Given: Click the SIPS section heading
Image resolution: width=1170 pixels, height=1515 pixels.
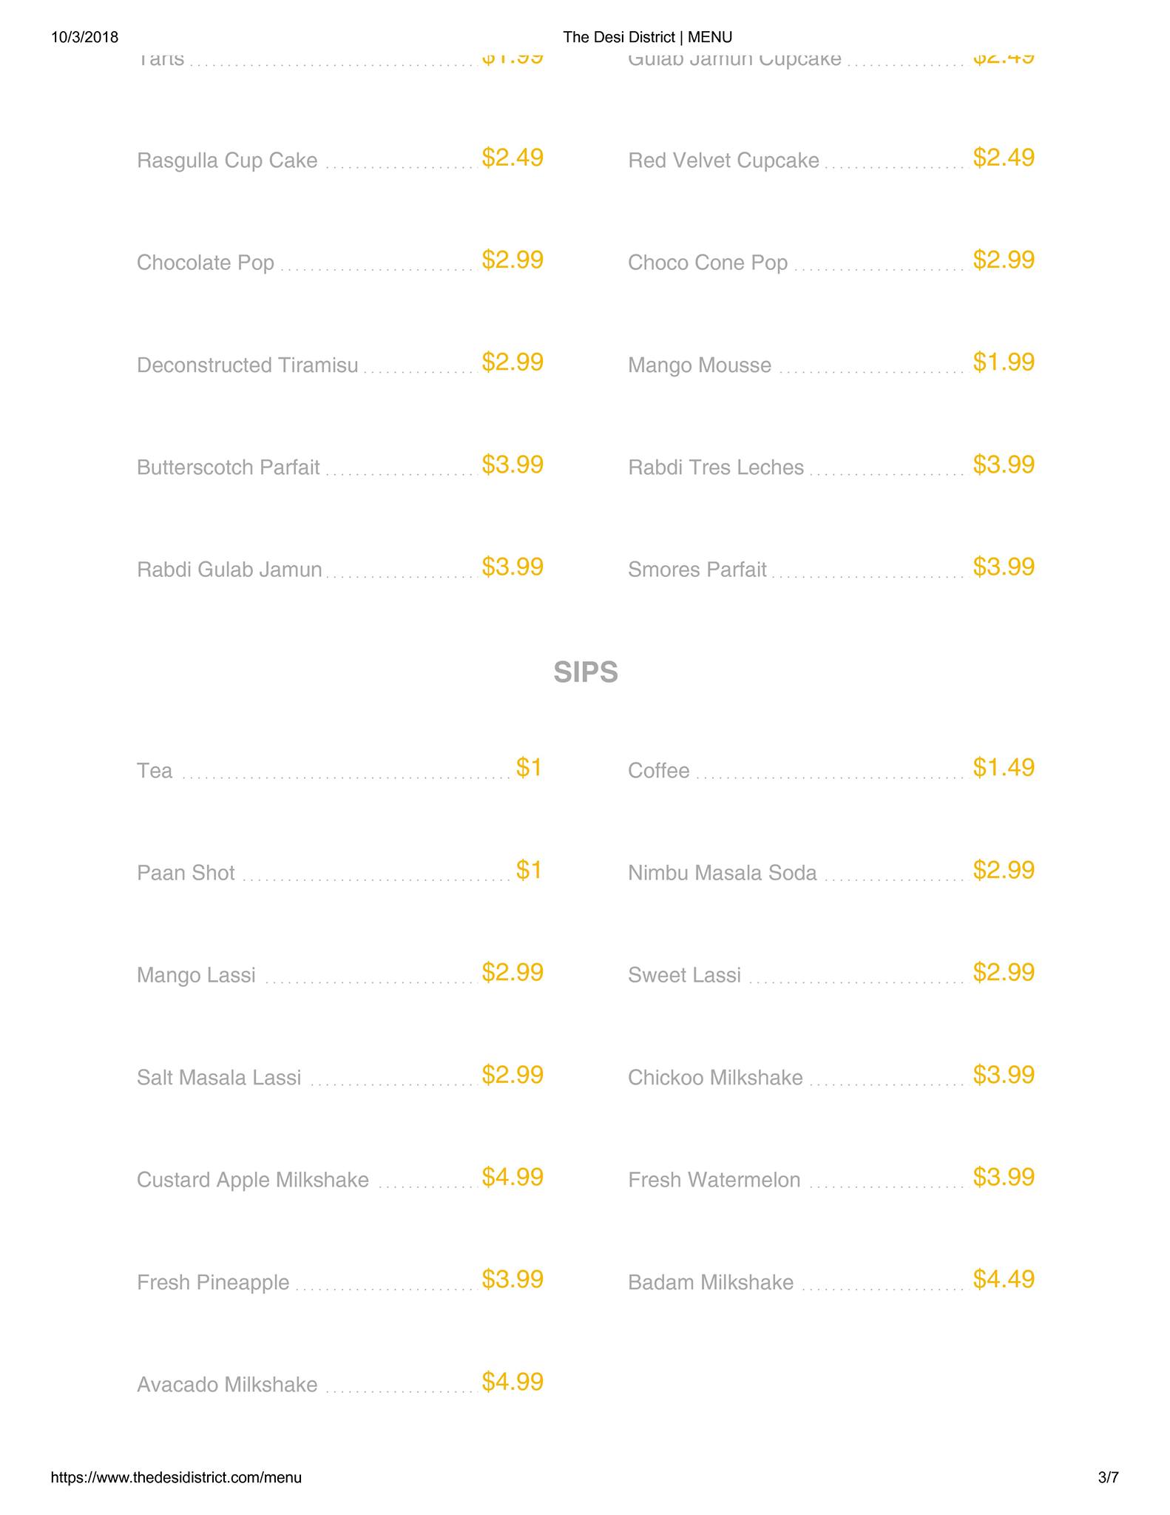Looking at the screenshot, I should 585,672.
